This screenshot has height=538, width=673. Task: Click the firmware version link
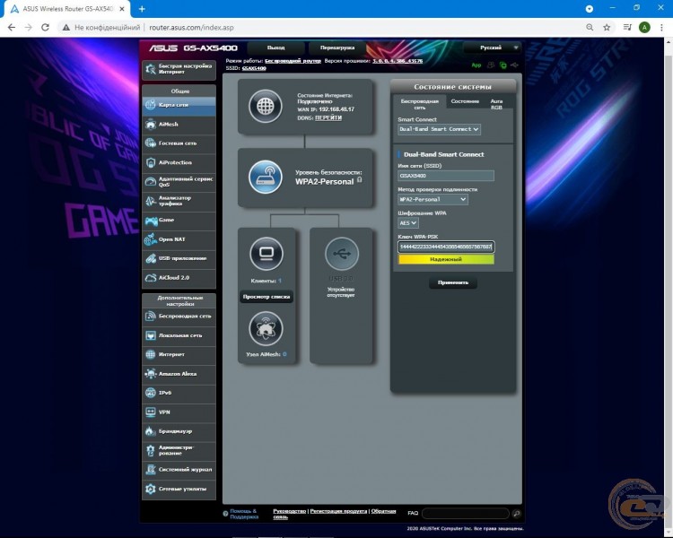pyautogui.click(x=398, y=61)
